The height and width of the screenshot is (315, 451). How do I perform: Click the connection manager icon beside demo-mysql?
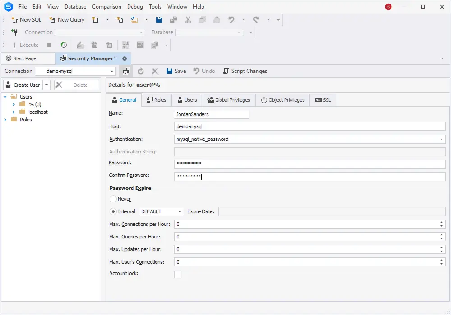pyautogui.click(x=126, y=71)
